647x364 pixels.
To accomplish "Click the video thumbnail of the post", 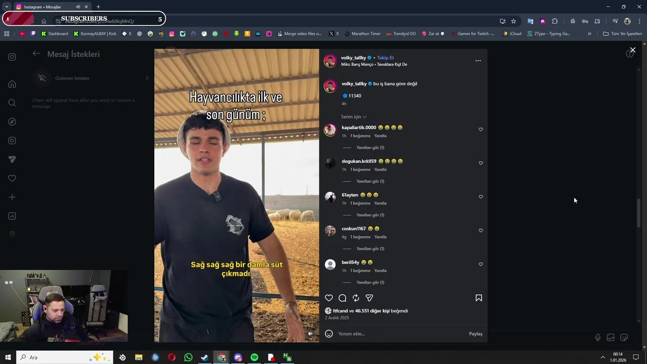I will pyautogui.click(x=237, y=196).
